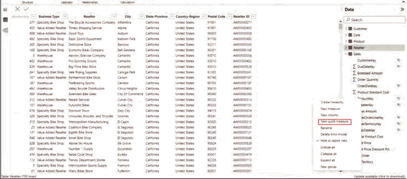Click the city cell 'Baldwin Park'
Screen dimensions: 407x179
[126, 39]
